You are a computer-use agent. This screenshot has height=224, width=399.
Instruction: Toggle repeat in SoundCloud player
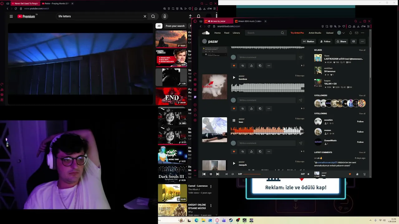(233, 174)
